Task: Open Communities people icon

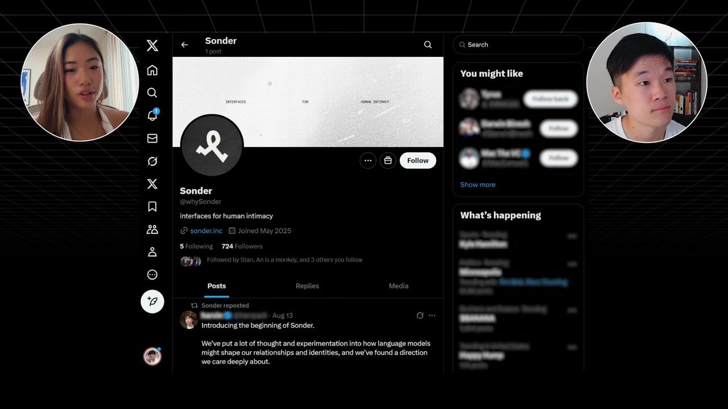Action: 152,229
